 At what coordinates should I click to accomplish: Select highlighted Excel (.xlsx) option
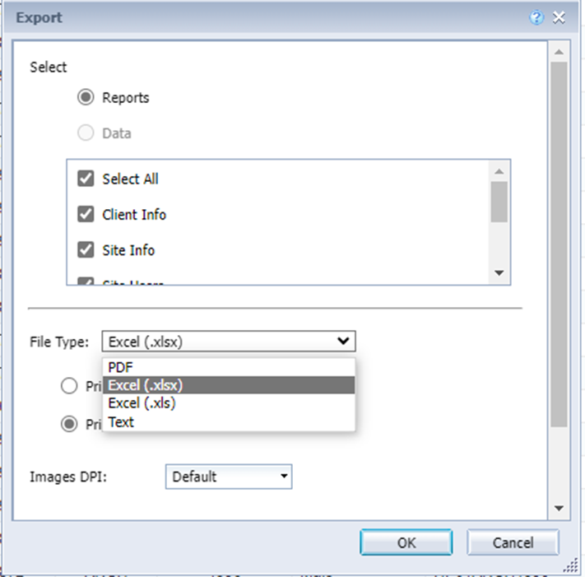pyautogui.click(x=229, y=385)
